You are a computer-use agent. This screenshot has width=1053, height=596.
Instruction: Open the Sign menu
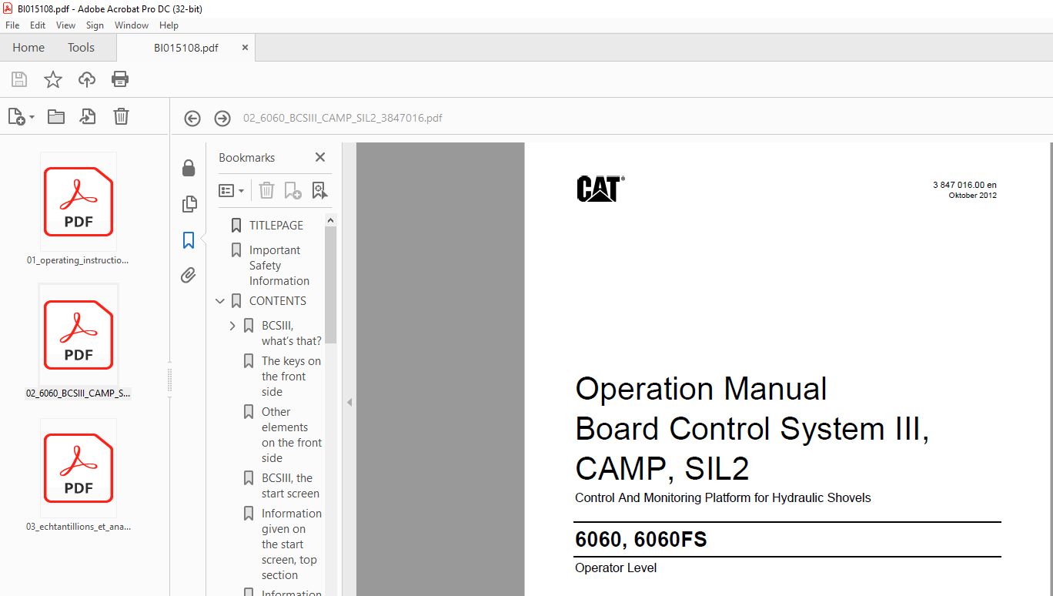click(x=95, y=25)
